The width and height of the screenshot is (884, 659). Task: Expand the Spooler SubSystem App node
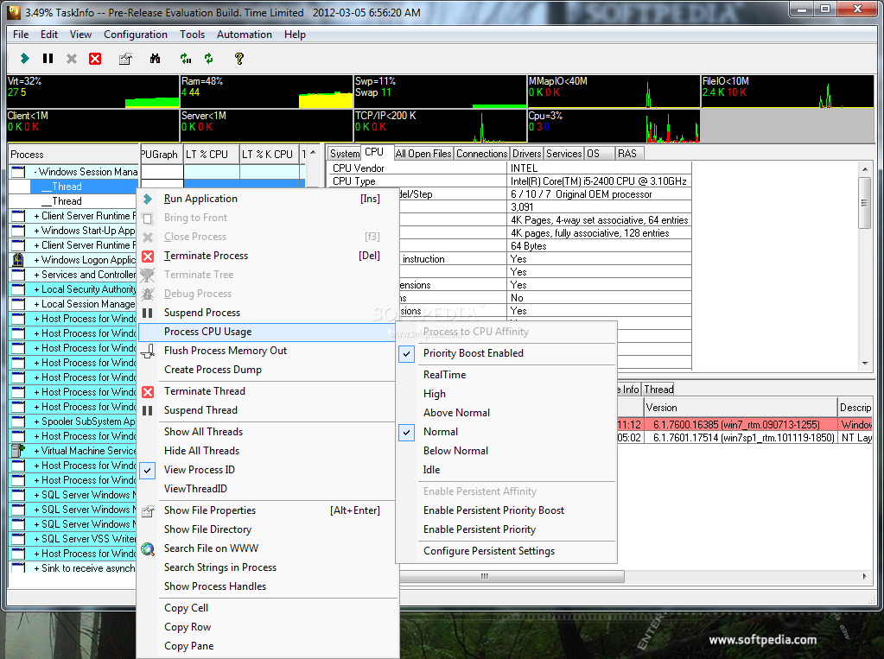click(x=36, y=421)
